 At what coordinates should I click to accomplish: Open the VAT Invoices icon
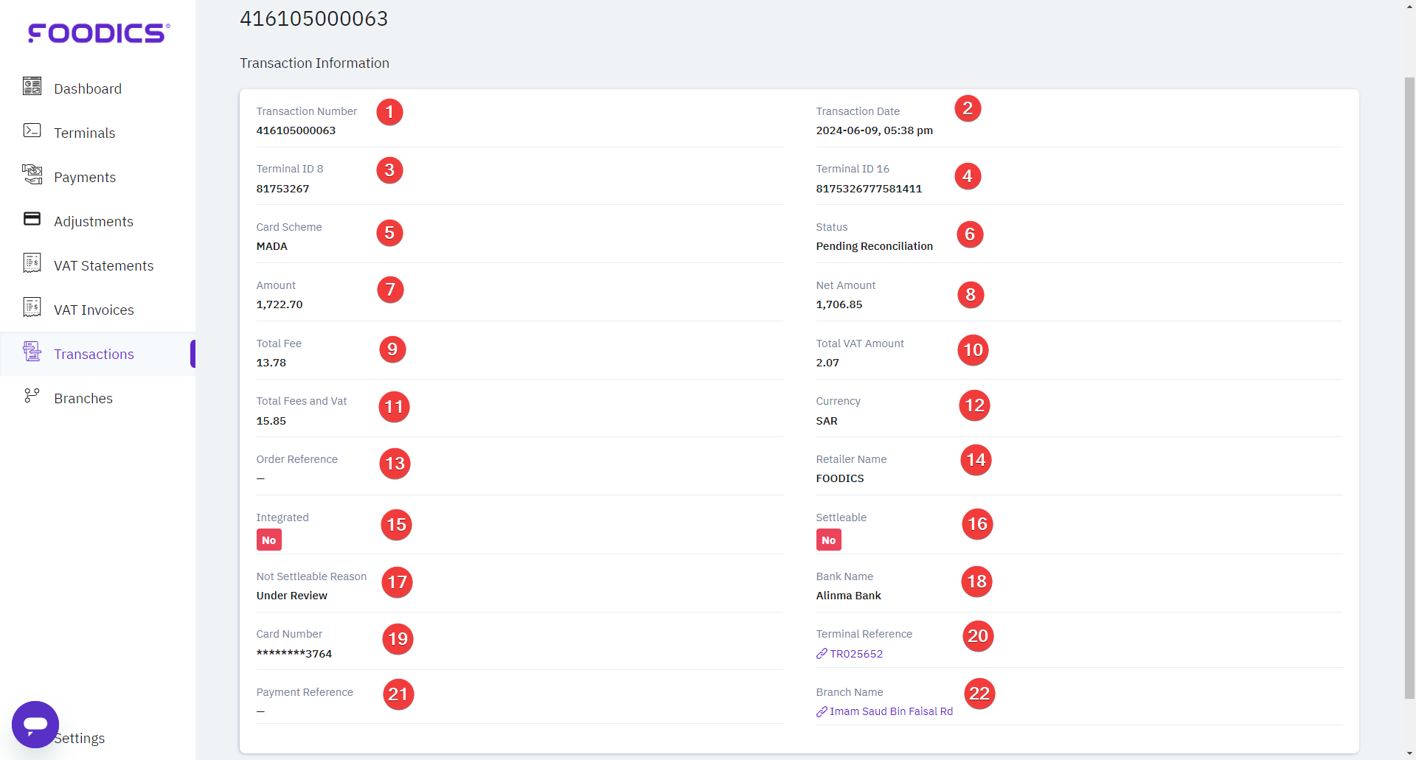(32, 307)
